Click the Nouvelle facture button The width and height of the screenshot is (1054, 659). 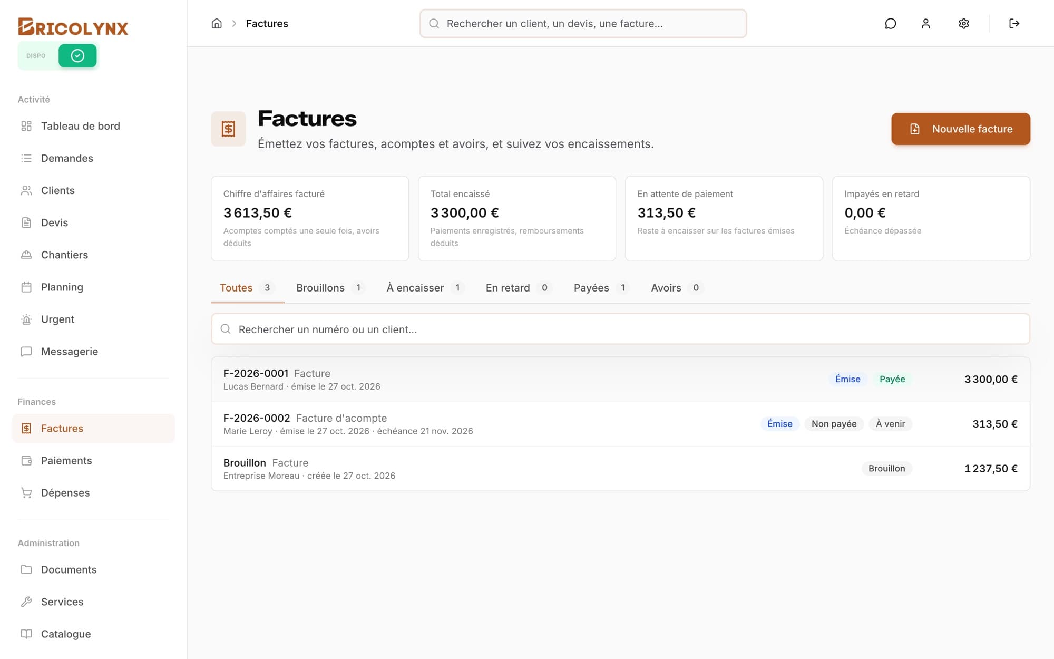point(960,129)
